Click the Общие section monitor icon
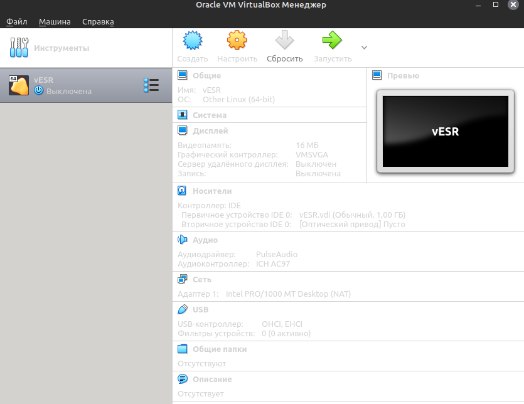Screen dimensions: 524x404 182,75
